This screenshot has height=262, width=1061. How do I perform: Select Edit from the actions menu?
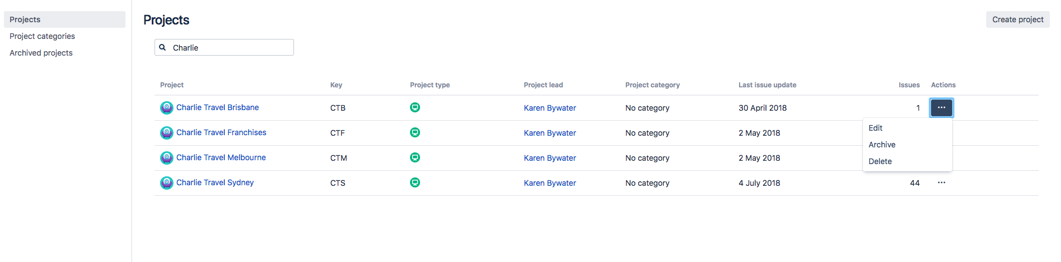875,128
